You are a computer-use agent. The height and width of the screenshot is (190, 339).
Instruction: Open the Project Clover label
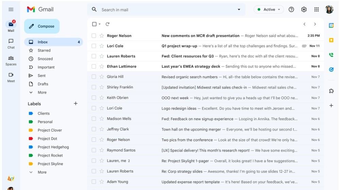(x=50, y=130)
